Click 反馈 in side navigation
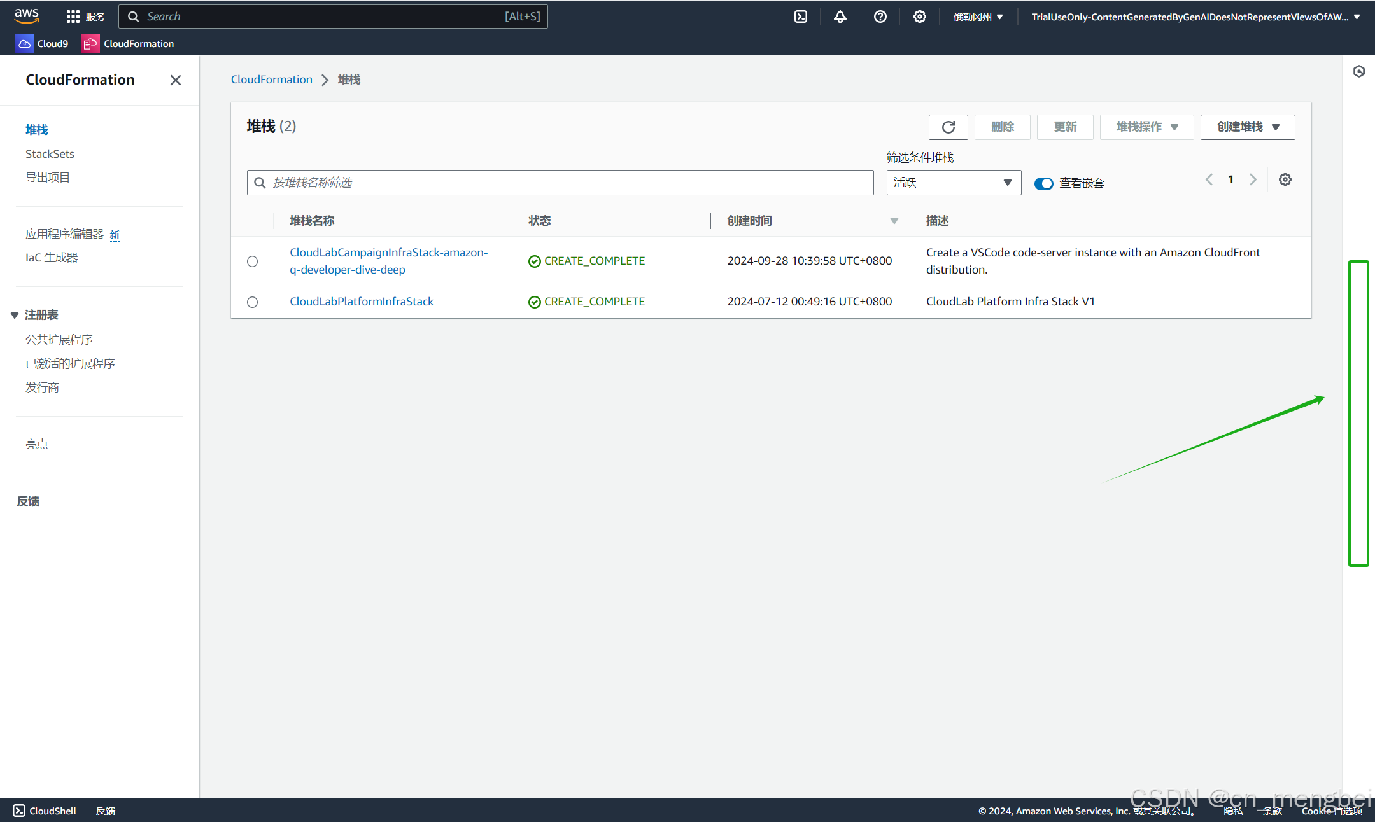Screen dimensions: 1375x822 (28, 501)
